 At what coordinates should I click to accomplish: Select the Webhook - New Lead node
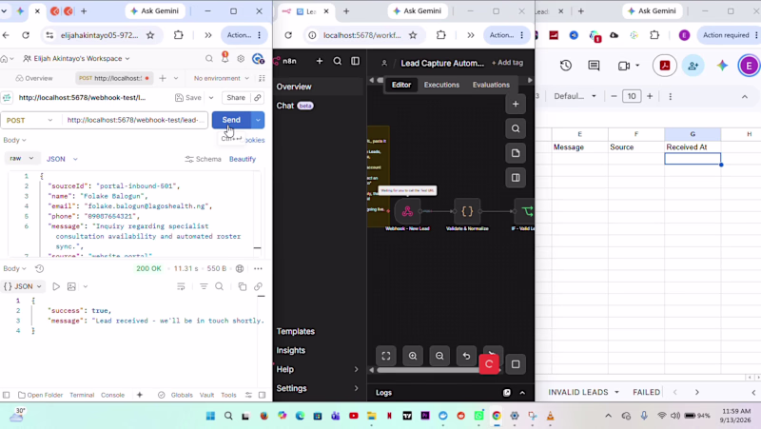407,211
